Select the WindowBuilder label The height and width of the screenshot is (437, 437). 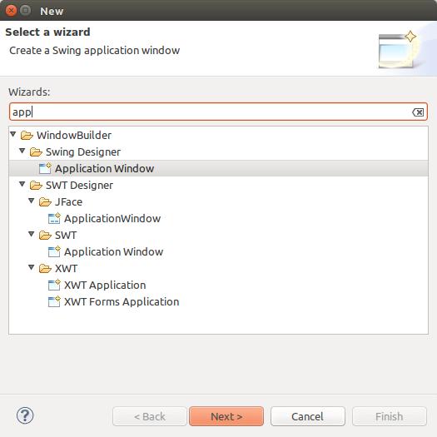(x=74, y=136)
